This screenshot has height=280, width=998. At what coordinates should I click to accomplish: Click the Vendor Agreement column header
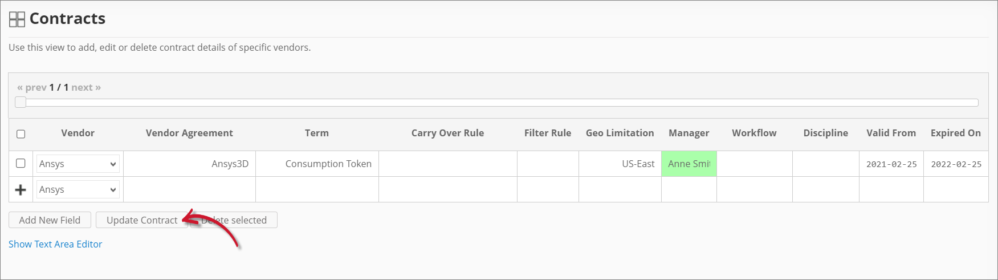point(189,133)
